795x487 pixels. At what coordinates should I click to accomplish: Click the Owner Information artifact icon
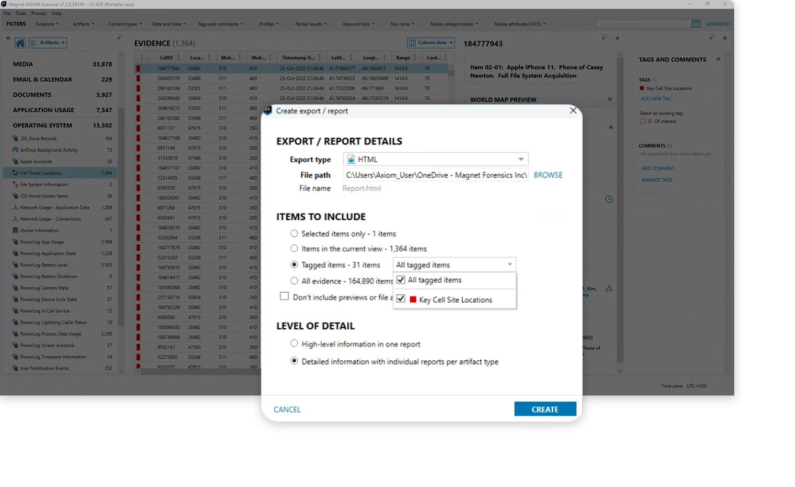[x=15, y=230]
